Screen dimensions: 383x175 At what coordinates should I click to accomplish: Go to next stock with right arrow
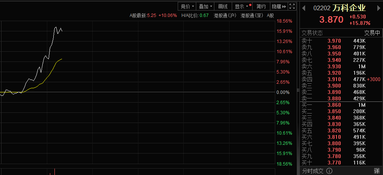[379, 8]
